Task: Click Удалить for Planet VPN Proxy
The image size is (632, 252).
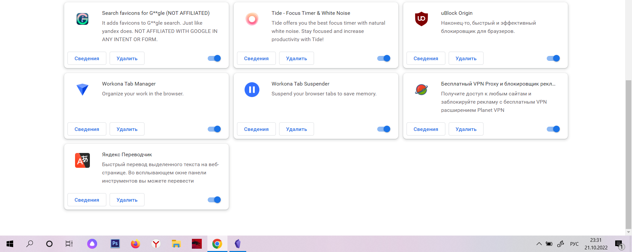Action: (466, 129)
